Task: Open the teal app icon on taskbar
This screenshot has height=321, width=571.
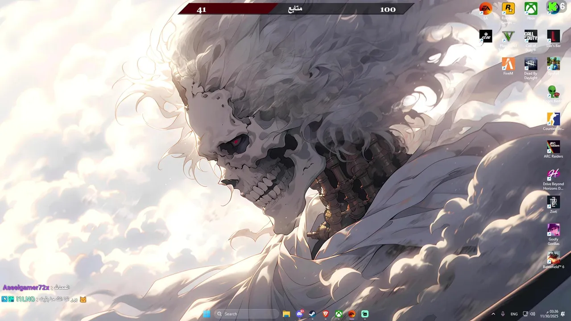Action: pyautogui.click(x=365, y=314)
